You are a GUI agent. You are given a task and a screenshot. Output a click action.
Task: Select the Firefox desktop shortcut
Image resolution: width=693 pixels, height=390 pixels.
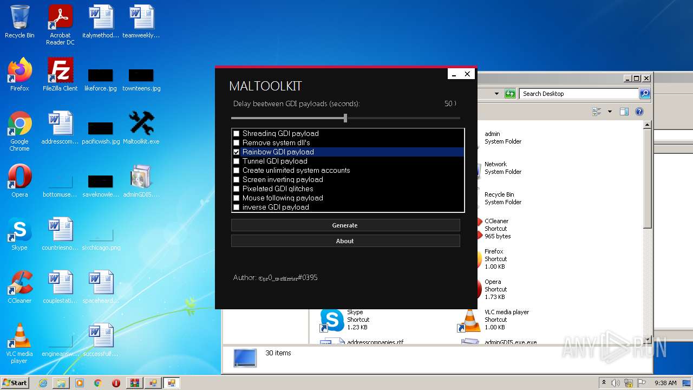[19, 74]
